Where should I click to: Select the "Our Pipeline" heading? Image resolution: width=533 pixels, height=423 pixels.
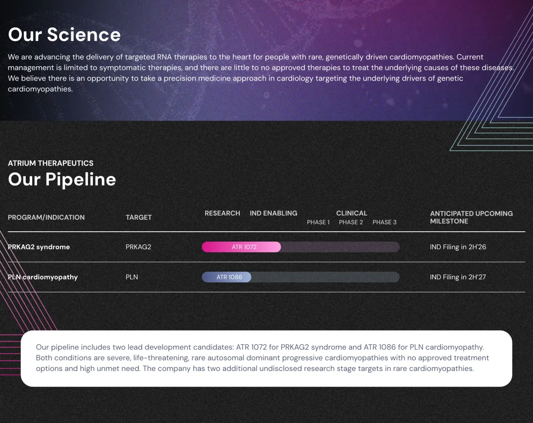[x=62, y=179]
